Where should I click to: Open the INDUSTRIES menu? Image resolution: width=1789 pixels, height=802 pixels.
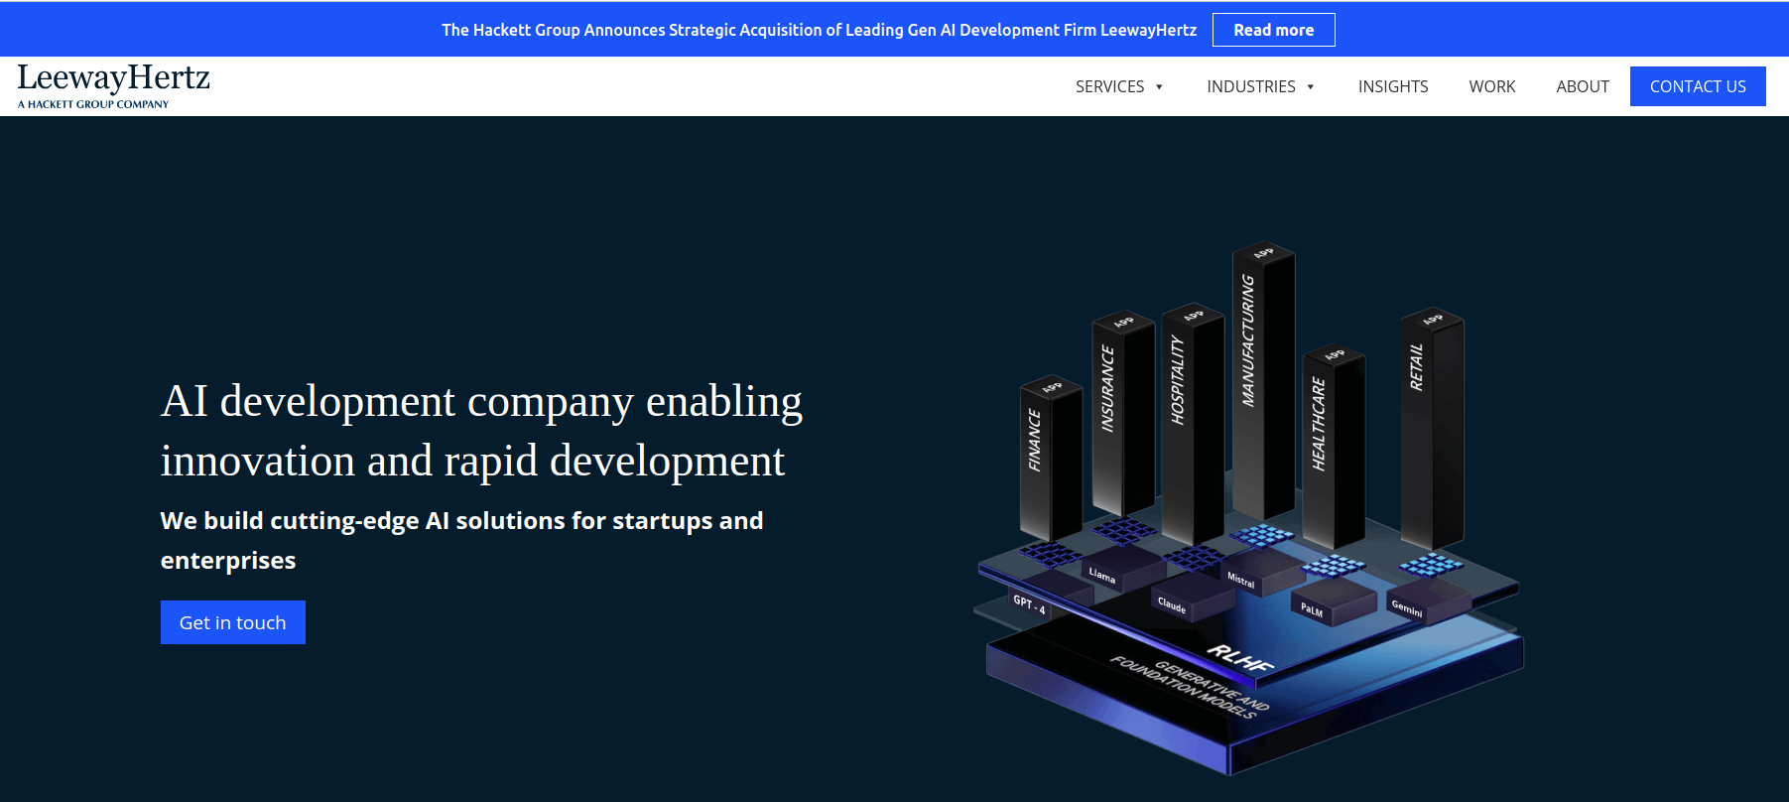click(1250, 86)
